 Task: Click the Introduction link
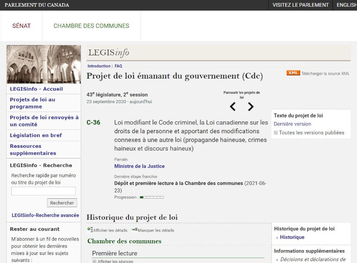point(99,66)
